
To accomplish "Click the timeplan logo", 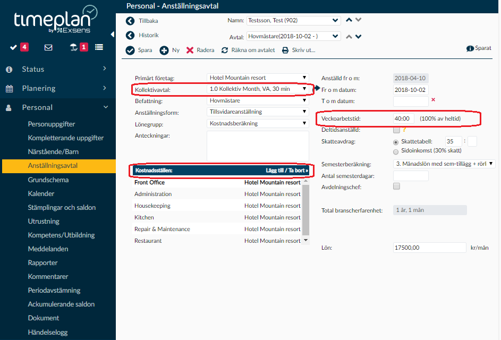I will coord(55,19).
